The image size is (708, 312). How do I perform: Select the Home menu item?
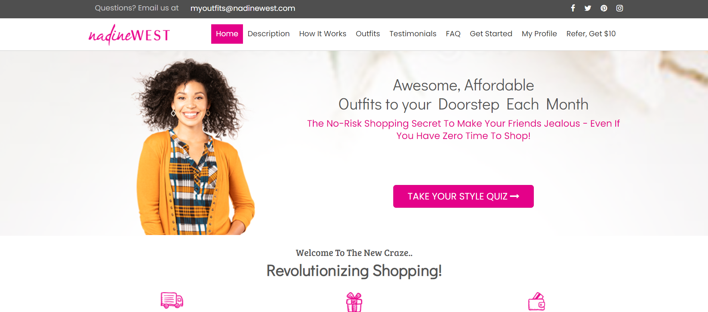click(227, 34)
